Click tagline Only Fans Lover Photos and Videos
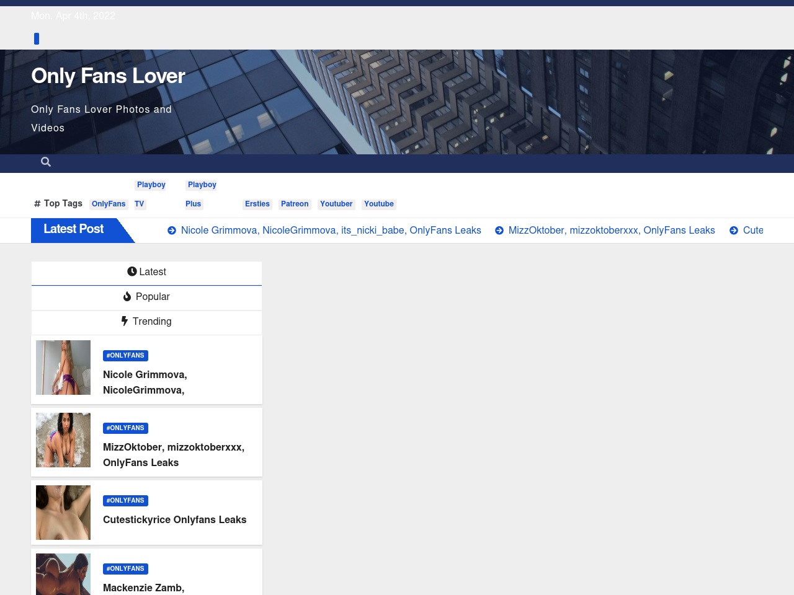This screenshot has width=794, height=595. 101,118
